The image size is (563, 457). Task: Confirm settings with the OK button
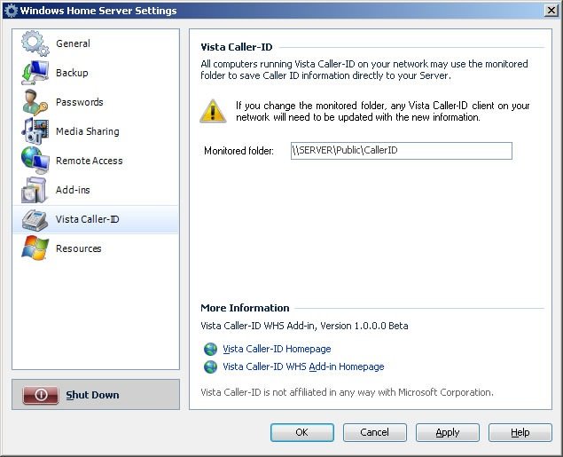pyautogui.click(x=302, y=432)
